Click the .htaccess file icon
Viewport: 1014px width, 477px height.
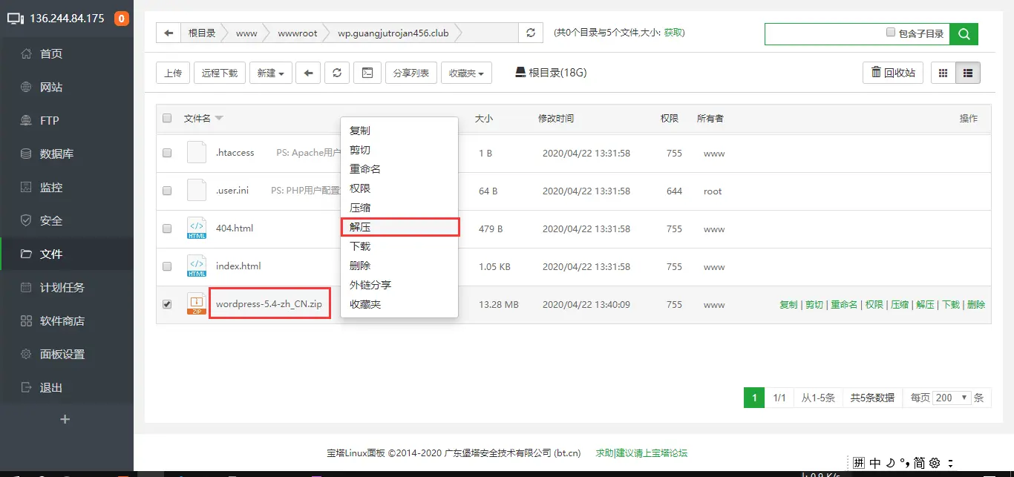pos(197,152)
